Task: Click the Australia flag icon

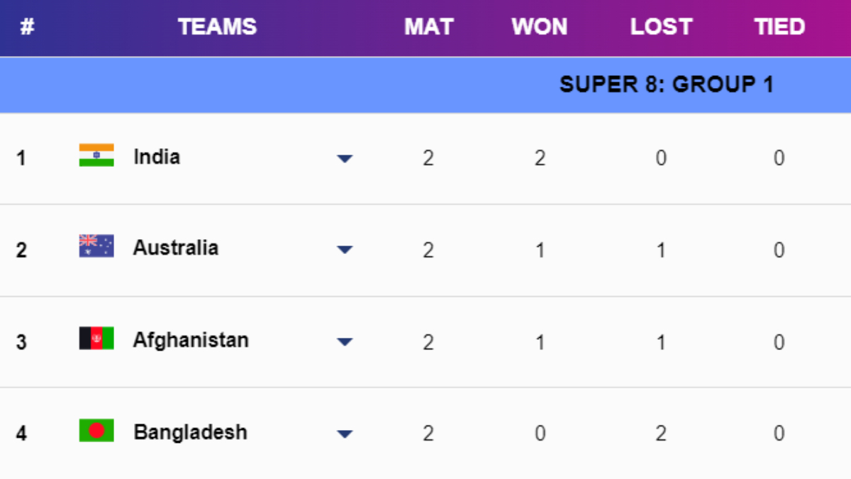Action: coord(96,246)
